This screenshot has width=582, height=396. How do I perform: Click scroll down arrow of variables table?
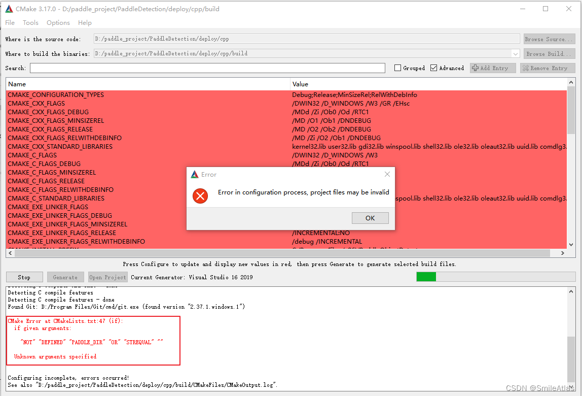click(x=571, y=244)
